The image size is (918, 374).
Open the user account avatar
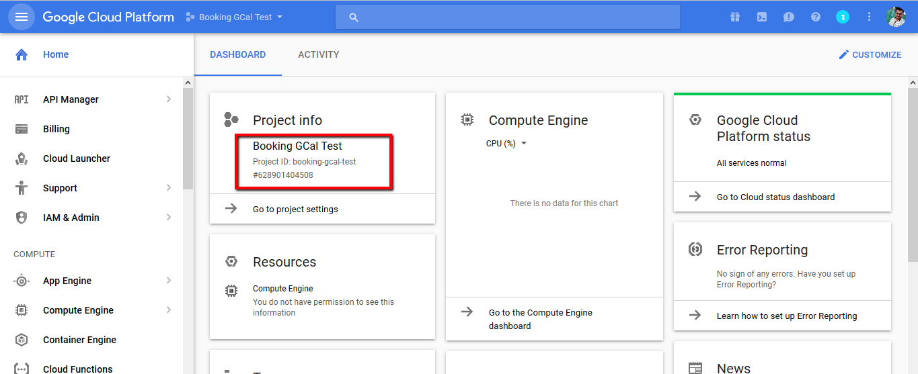896,17
